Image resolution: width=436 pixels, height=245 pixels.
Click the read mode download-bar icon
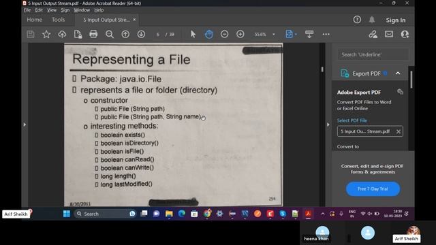click(309, 34)
